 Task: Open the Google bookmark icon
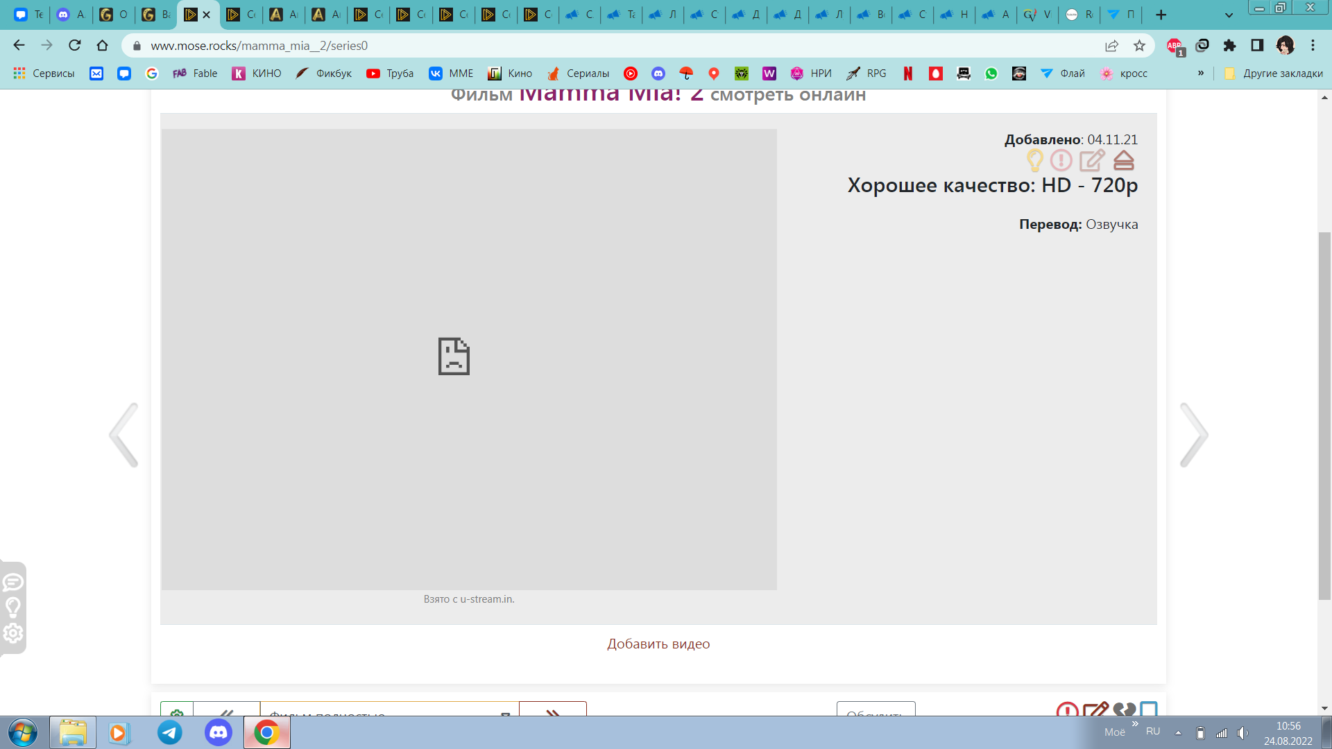click(x=151, y=74)
